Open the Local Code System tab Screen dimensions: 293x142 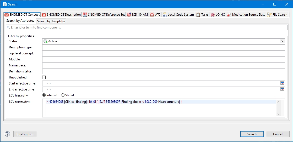178,15
